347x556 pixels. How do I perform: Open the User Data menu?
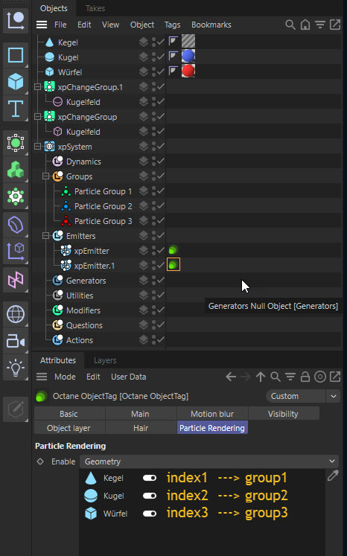click(128, 377)
